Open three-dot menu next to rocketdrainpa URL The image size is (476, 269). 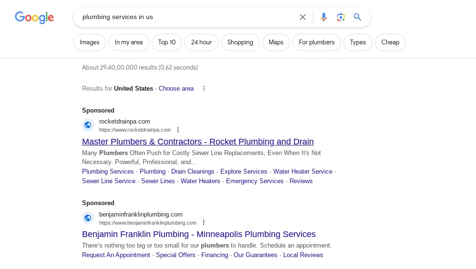click(x=178, y=130)
